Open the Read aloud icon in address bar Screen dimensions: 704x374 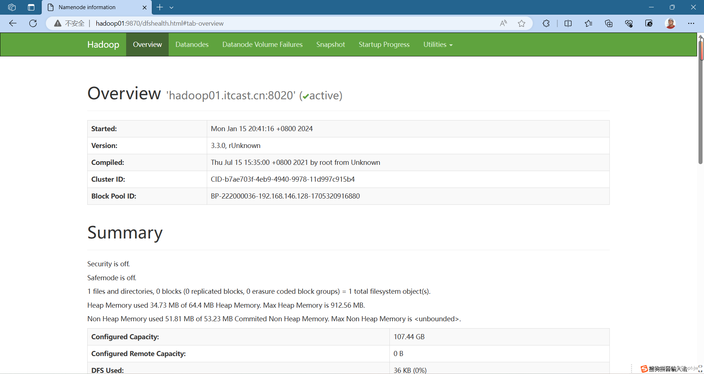[x=503, y=23]
